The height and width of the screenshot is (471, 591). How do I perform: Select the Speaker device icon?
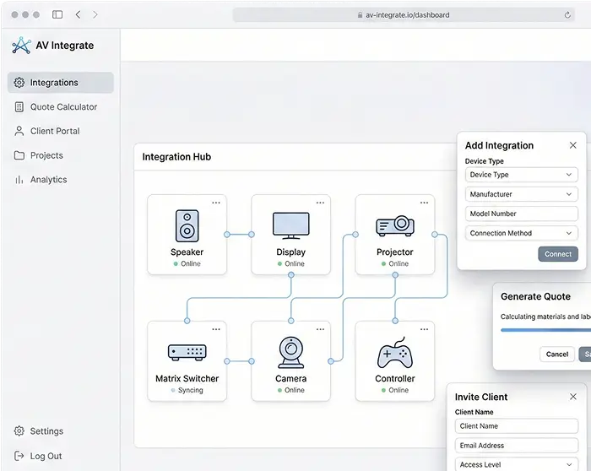[187, 225]
